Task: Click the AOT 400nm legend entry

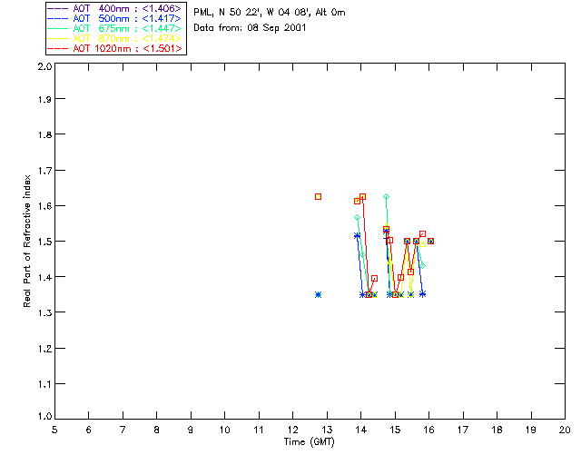Action: click(x=114, y=8)
